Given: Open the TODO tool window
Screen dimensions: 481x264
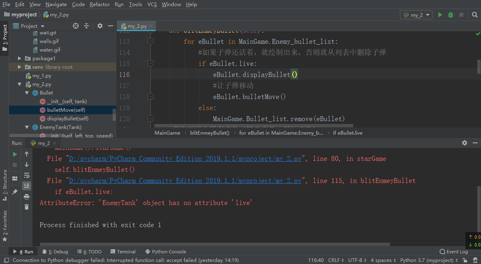Looking at the screenshot, I should point(89,252).
